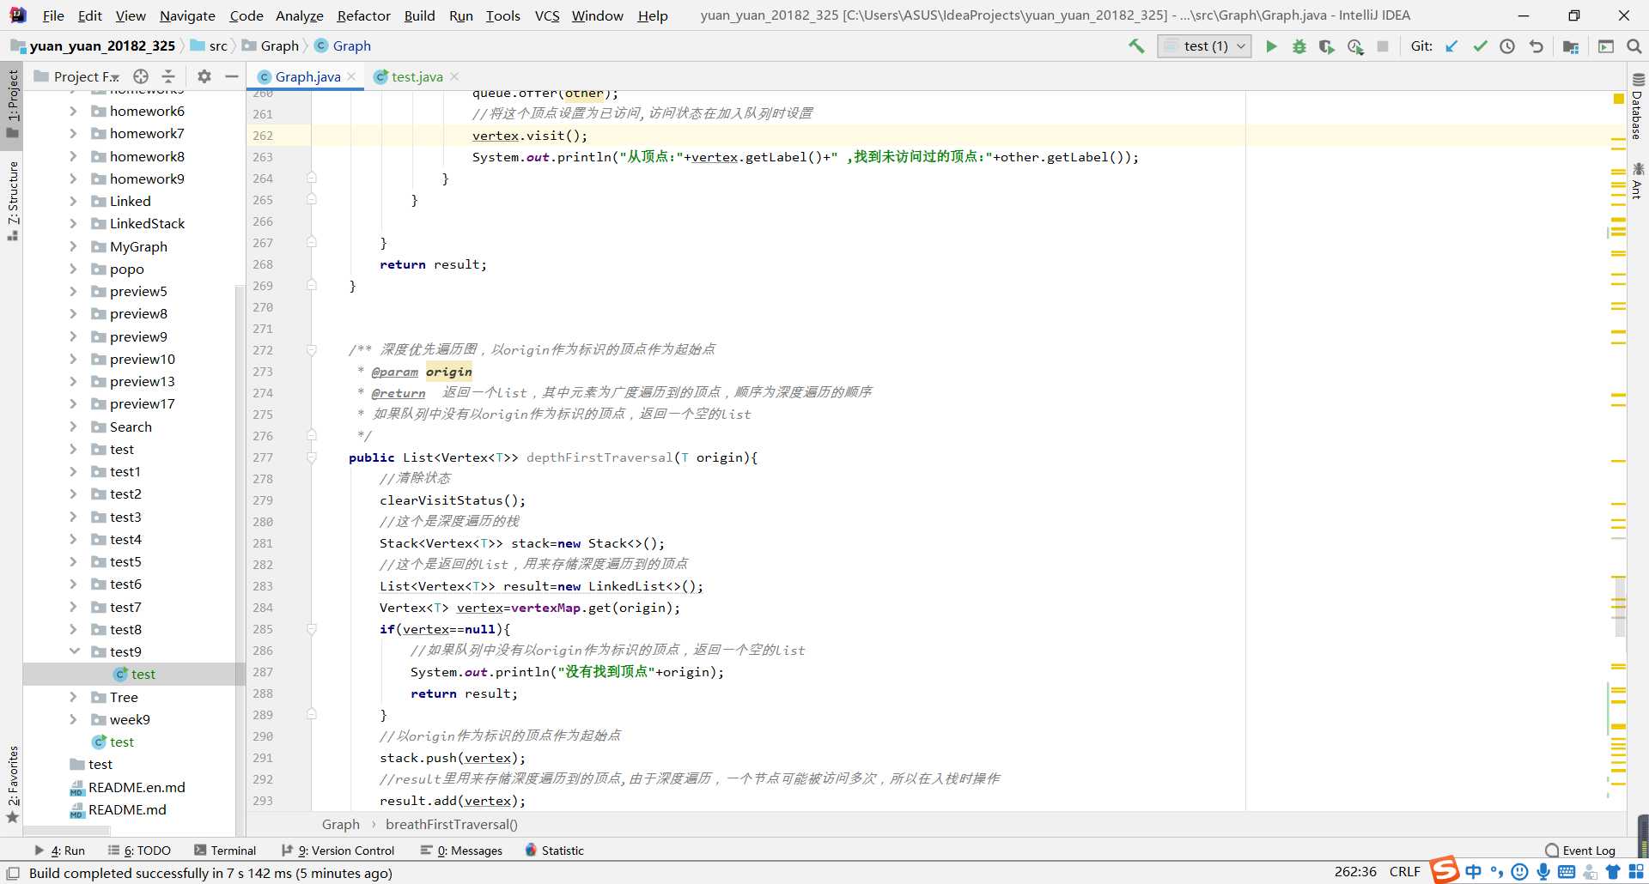Open project panel settings gear
Screen dimensions: 1649x884
(x=204, y=76)
